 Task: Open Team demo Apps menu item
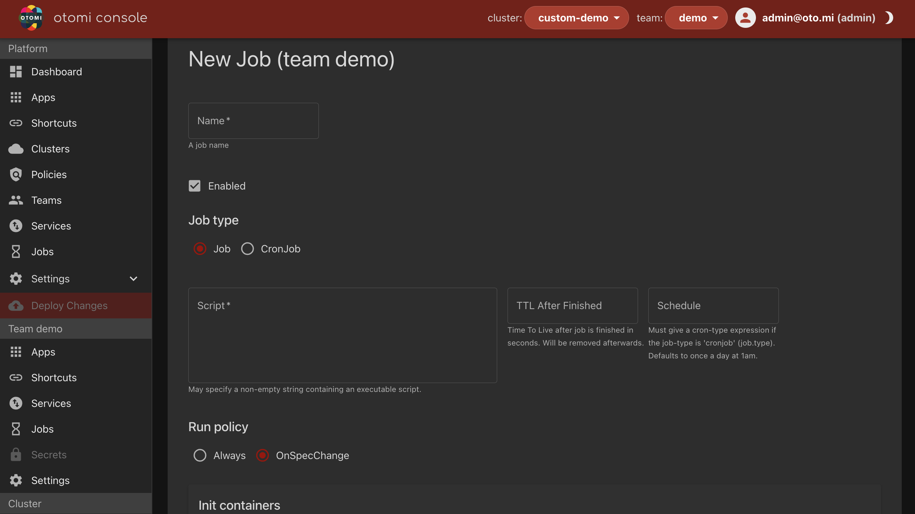pyautogui.click(x=43, y=352)
